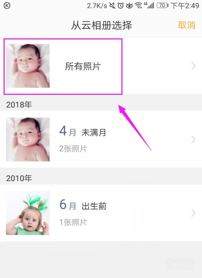Tap the 2张照片 count label
Image resolution: width=202 pixels, height=278 pixels.
73,148
